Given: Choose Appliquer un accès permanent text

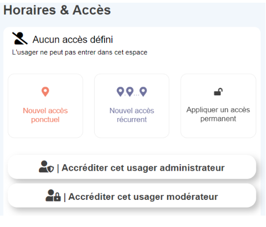Looking at the screenshot, I should (x=218, y=114).
